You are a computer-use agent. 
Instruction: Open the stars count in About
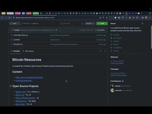pos(115,45)
